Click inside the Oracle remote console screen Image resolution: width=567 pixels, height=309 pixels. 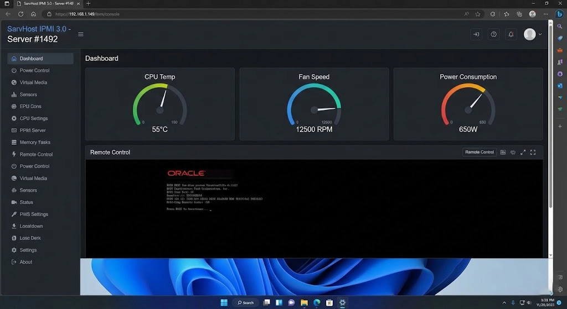pyautogui.click(x=315, y=208)
